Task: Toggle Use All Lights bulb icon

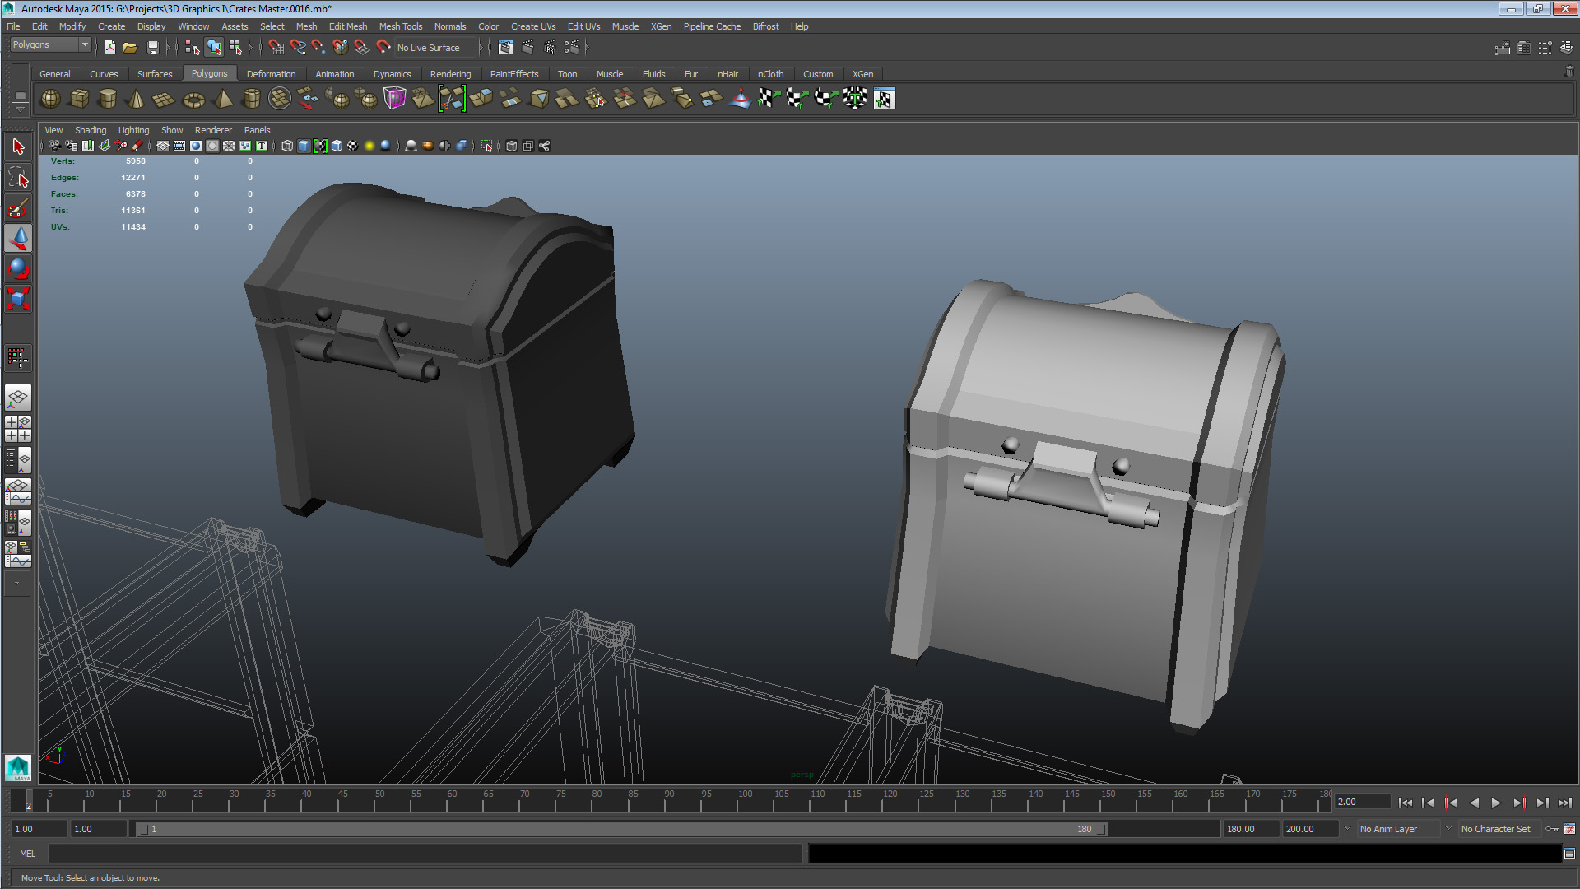Action: click(x=369, y=146)
